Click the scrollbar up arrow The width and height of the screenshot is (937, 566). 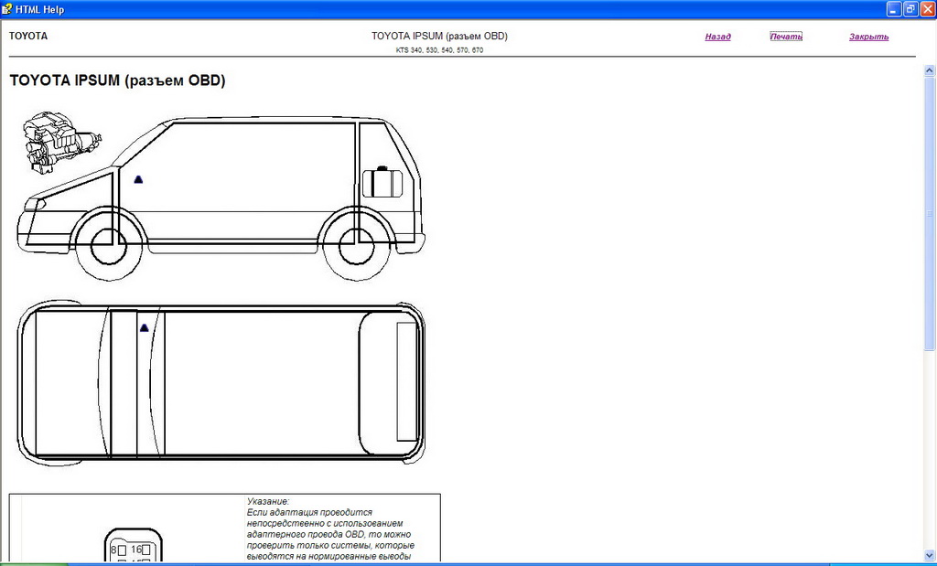930,71
